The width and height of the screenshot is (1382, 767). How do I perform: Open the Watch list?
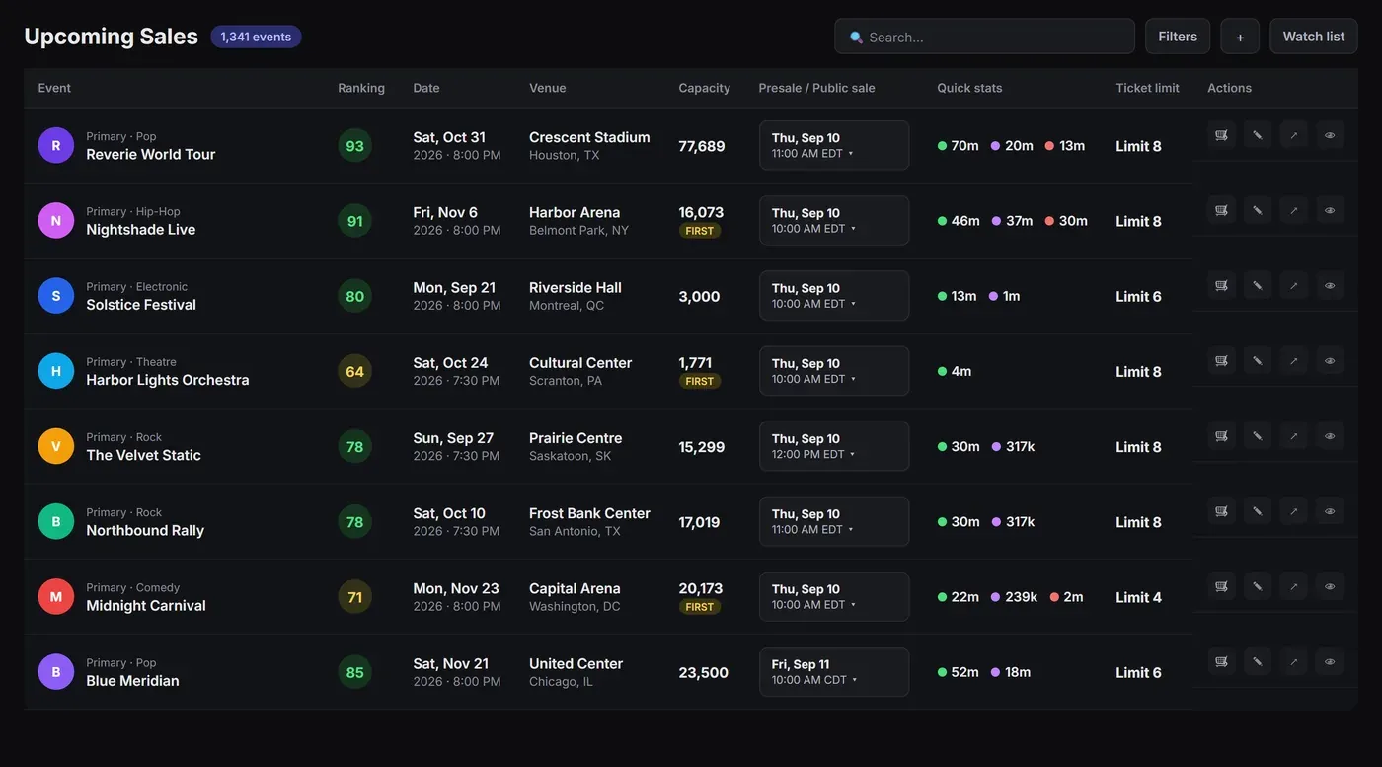pyautogui.click(x=1314, y=37)
